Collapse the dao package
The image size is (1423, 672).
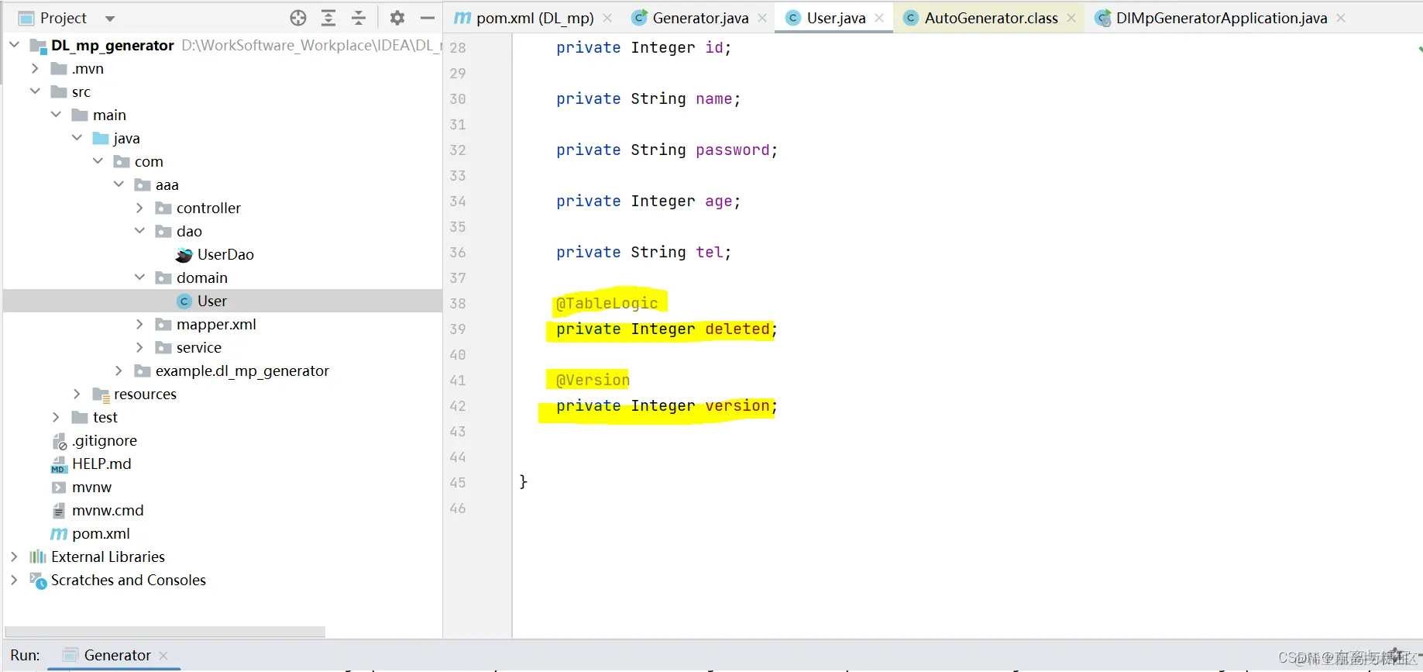pyautogui.click(x=139, y=231)
